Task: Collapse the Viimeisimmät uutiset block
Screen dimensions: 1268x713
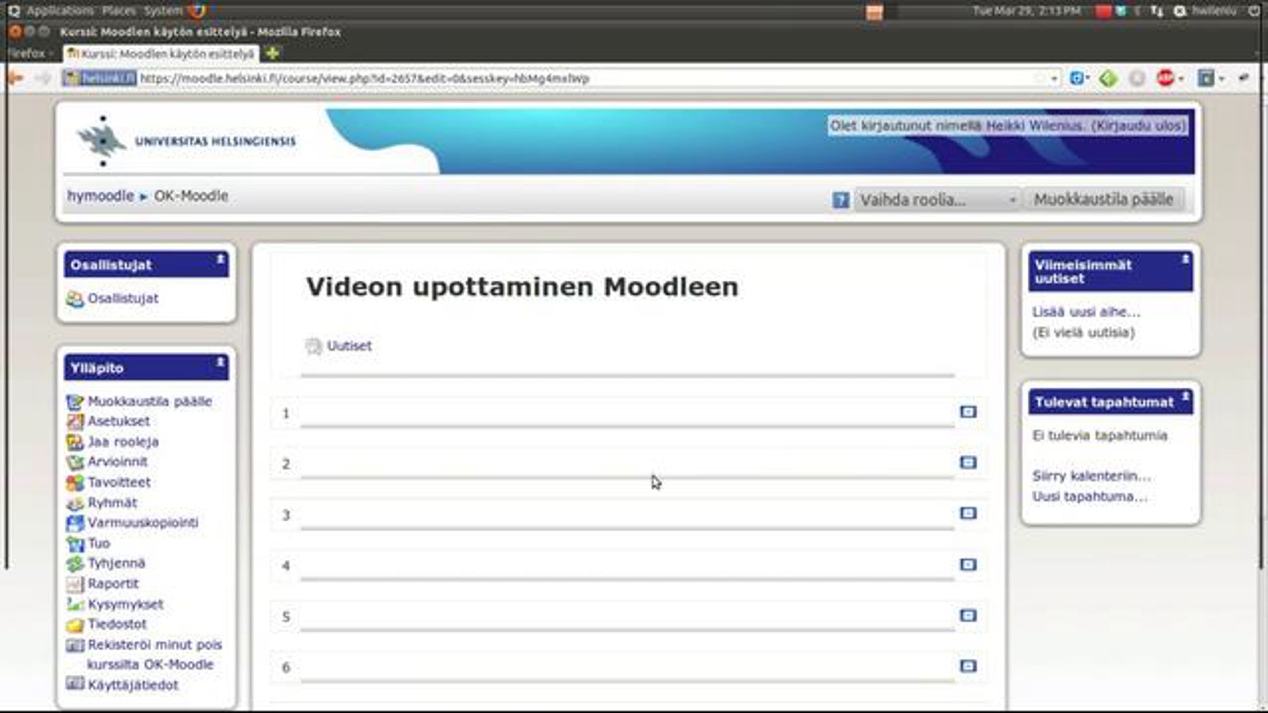Action: [1185, 259]
